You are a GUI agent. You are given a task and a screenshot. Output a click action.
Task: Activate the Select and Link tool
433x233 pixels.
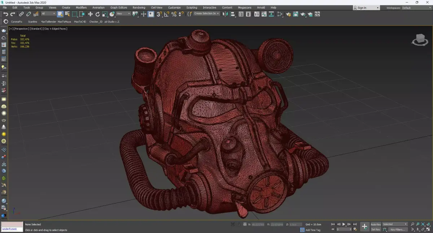click(x=21, y=14)
